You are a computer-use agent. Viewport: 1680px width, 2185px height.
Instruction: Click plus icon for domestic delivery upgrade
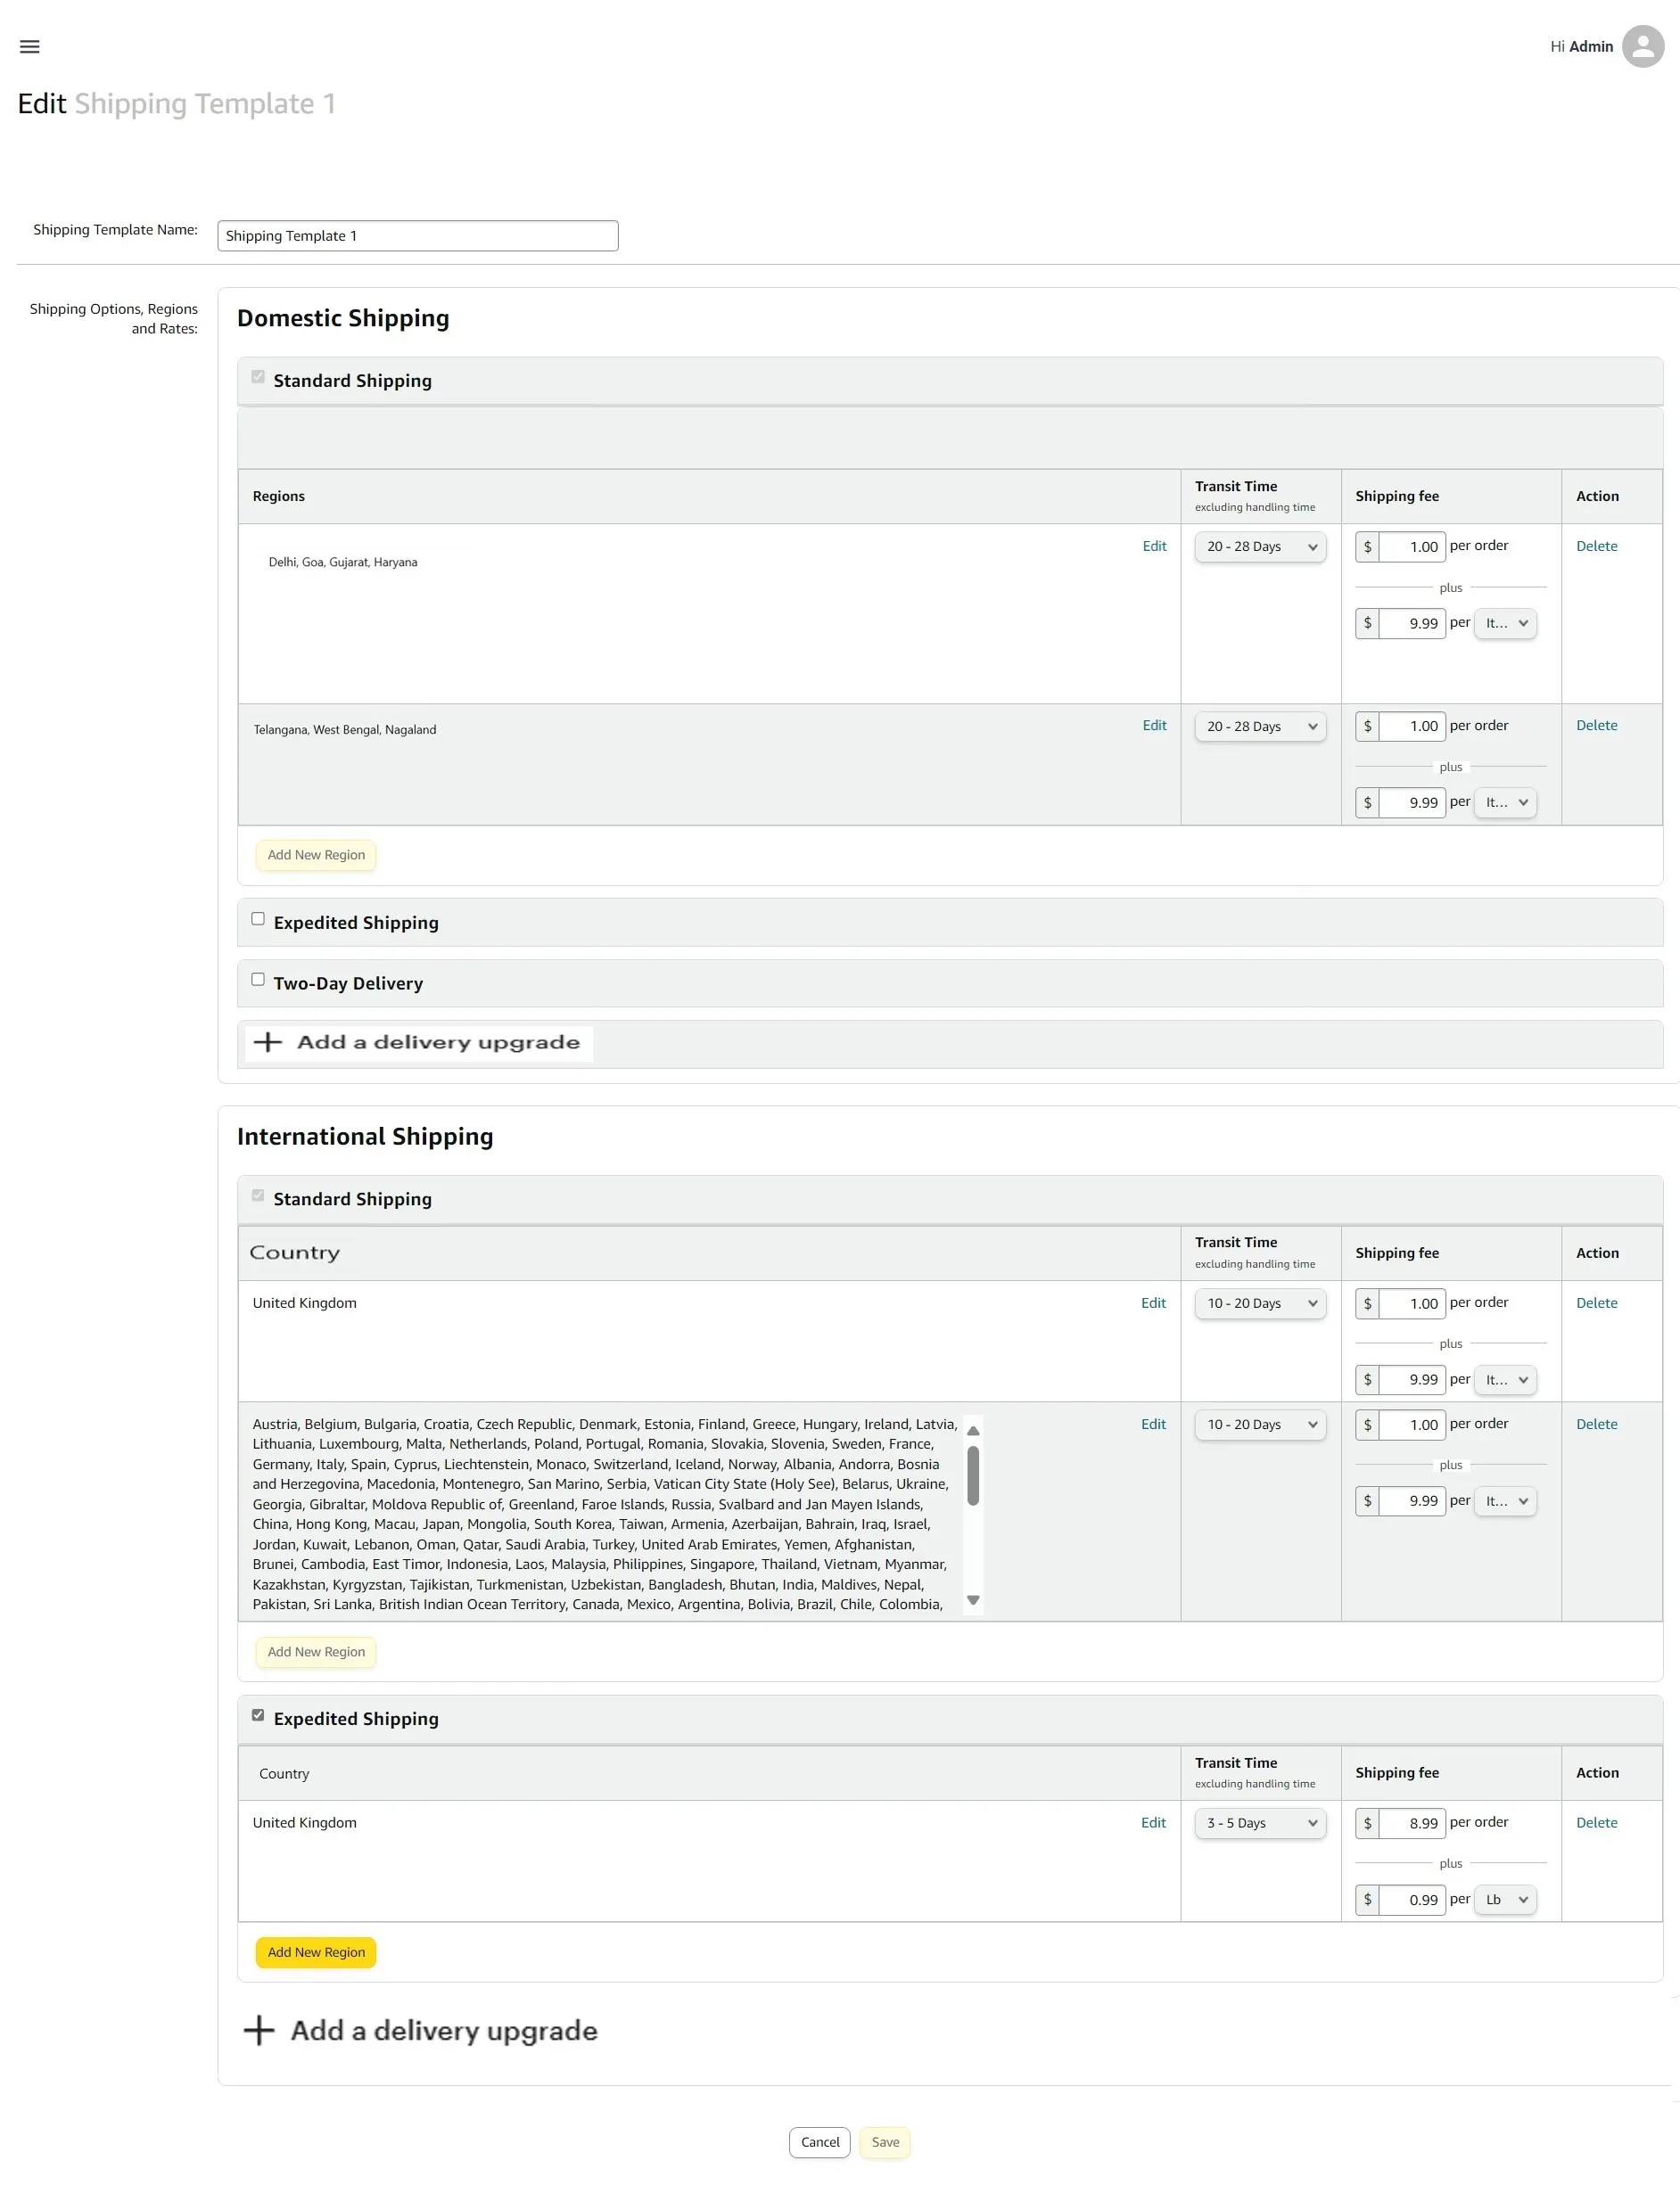point(267,1041)
